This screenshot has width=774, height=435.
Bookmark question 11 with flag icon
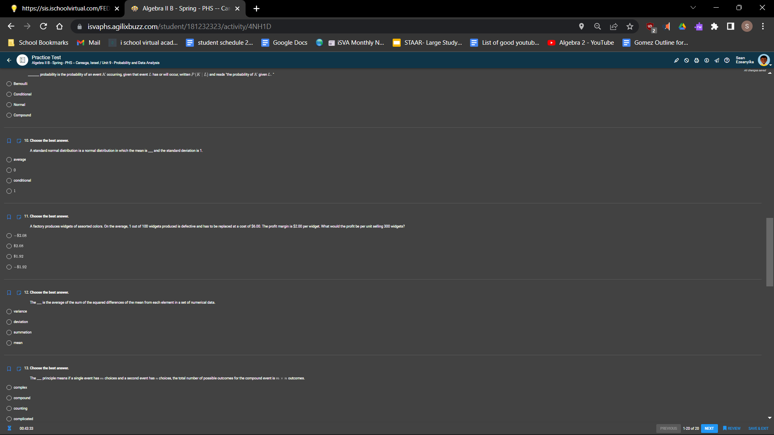pyautogui.click(x=9, y=217)
